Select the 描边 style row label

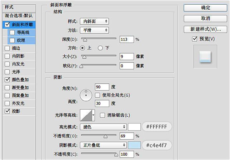coord(16,48)
